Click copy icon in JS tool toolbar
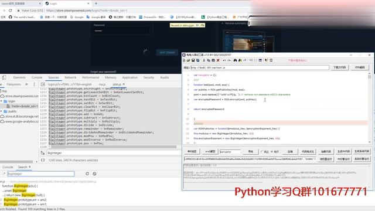This screenshot has width=375, height=211. (209, 60)
